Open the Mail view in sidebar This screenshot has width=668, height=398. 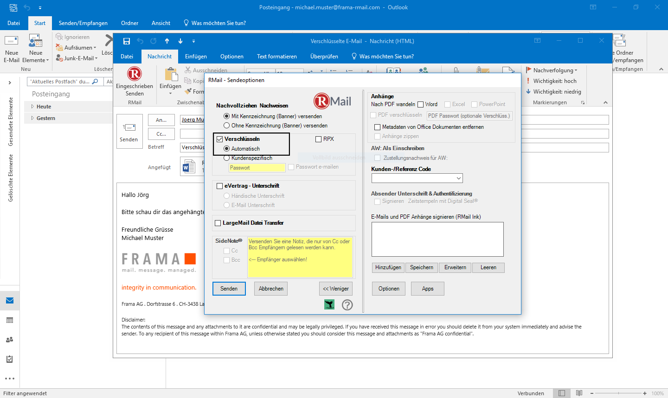[x=10, y=301]
